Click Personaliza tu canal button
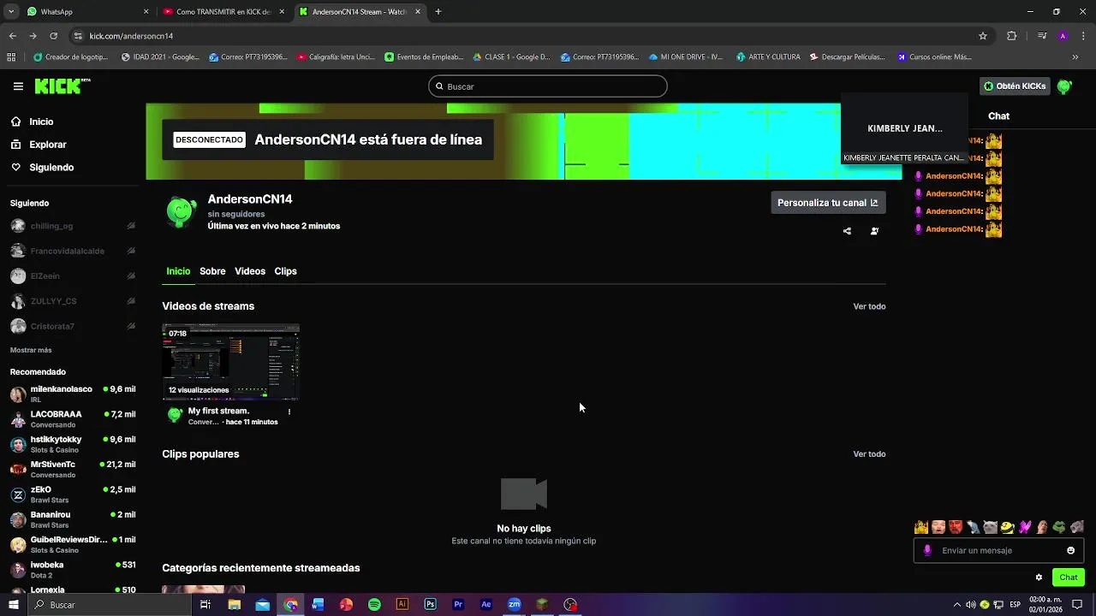The height and width of the screenshot is (616, 1096). click(x=828, y=203)
